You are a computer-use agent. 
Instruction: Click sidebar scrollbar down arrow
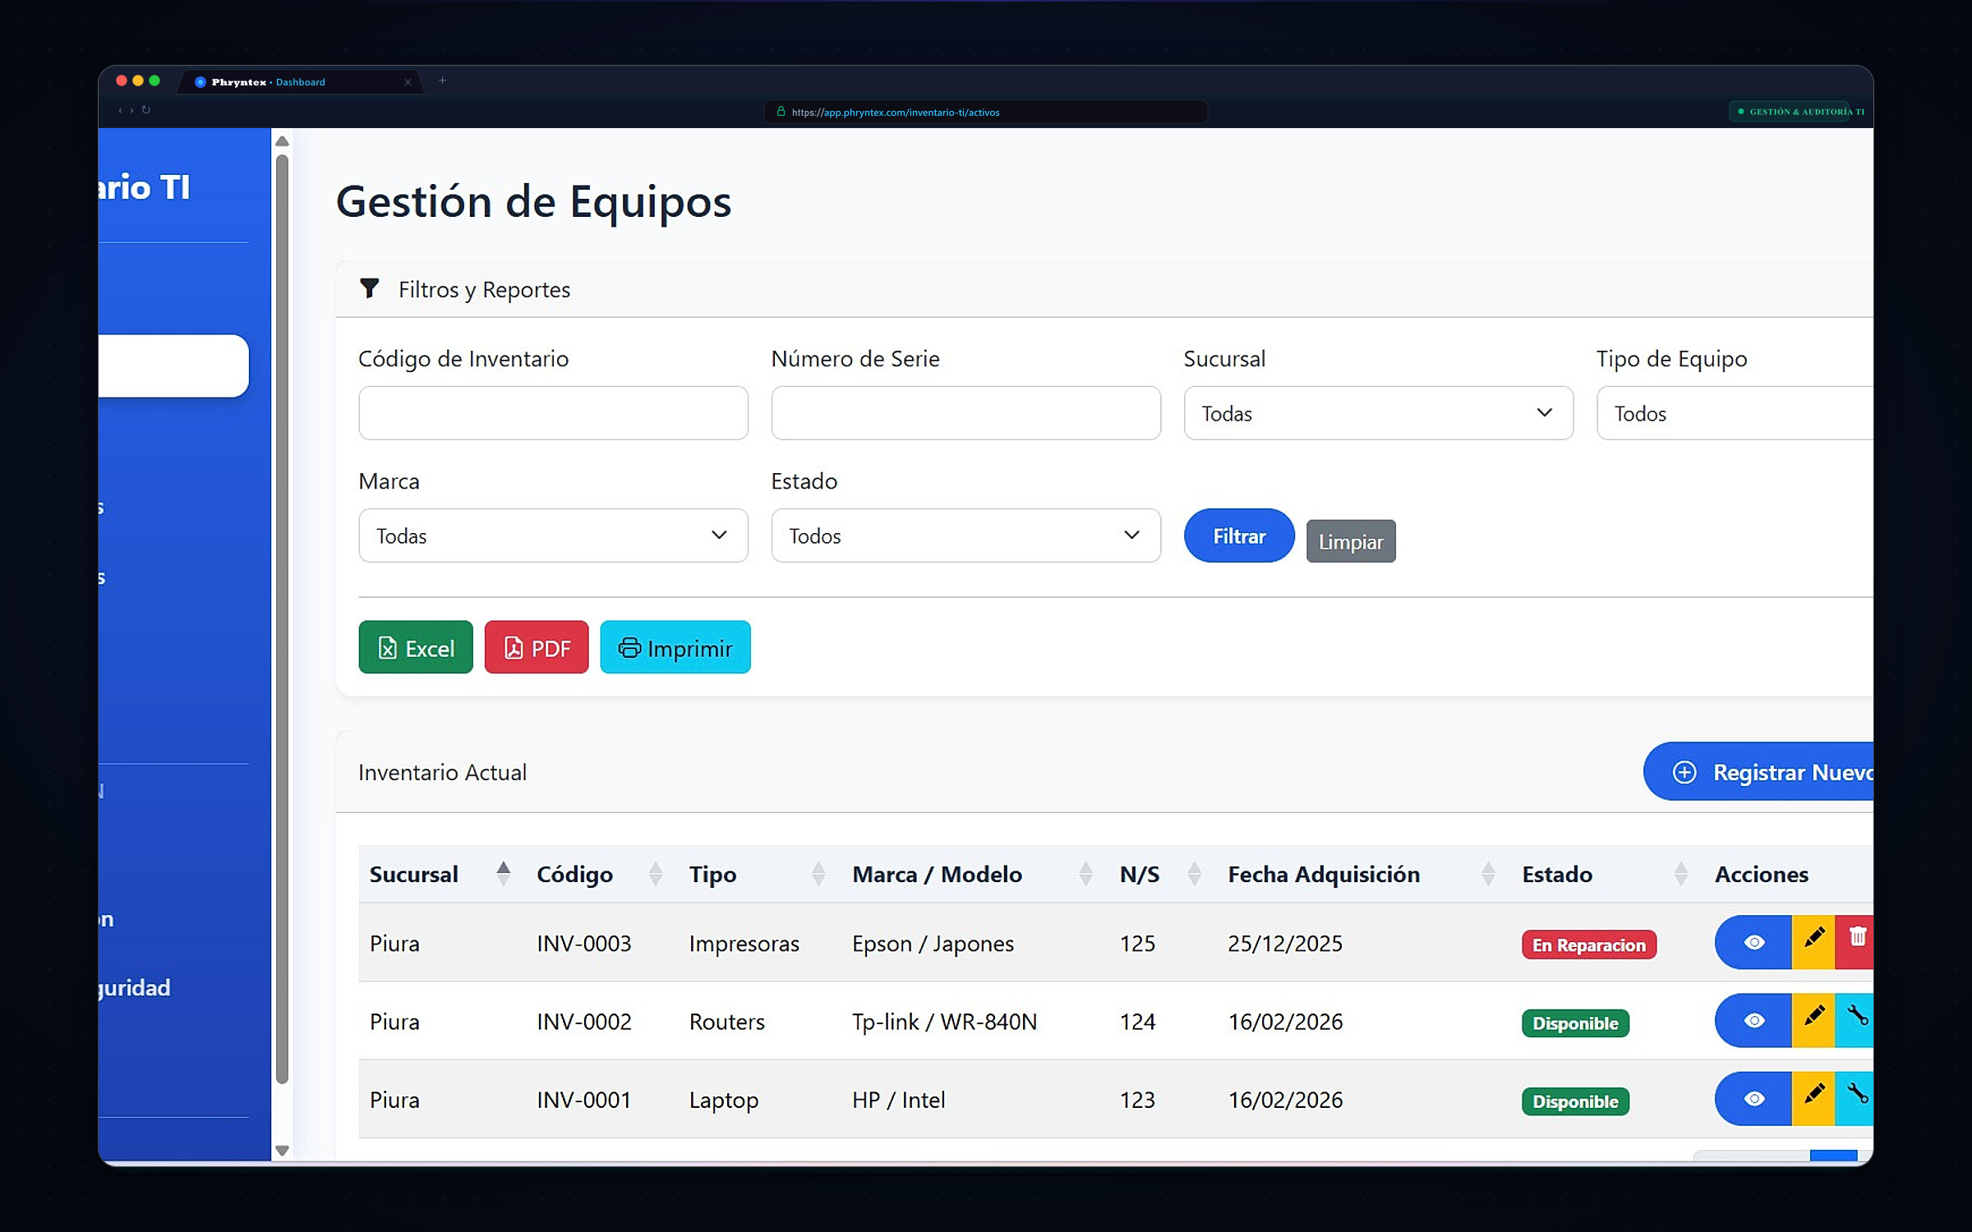point(282,1151)
